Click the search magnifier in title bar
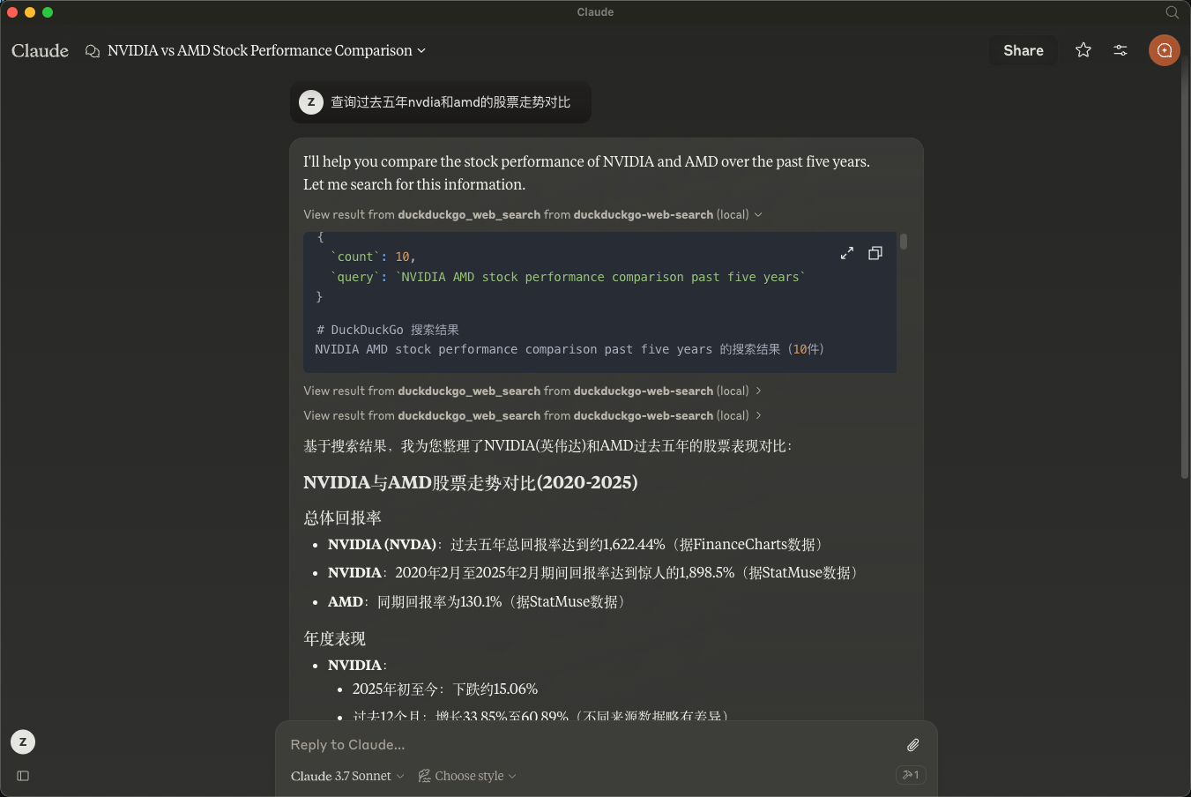Image resolution: width=1191 pixels, height=797 pixels. click(x=1172, y=12)
